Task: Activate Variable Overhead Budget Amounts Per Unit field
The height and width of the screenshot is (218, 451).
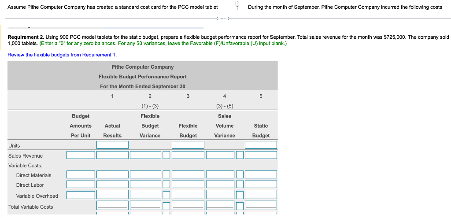Action: [x=81, y=195]
